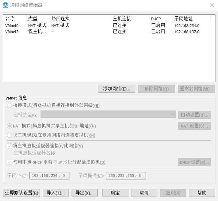218x201 pixels.
Task: Click the 重命名网络 button
Action: 196,89
